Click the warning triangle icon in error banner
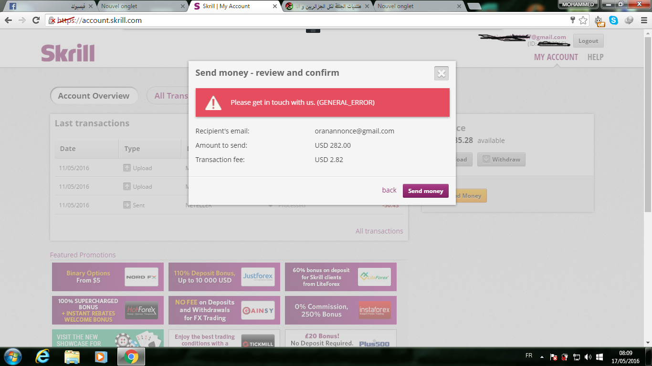Screen dimensions: 652x366 coord(213,102)
